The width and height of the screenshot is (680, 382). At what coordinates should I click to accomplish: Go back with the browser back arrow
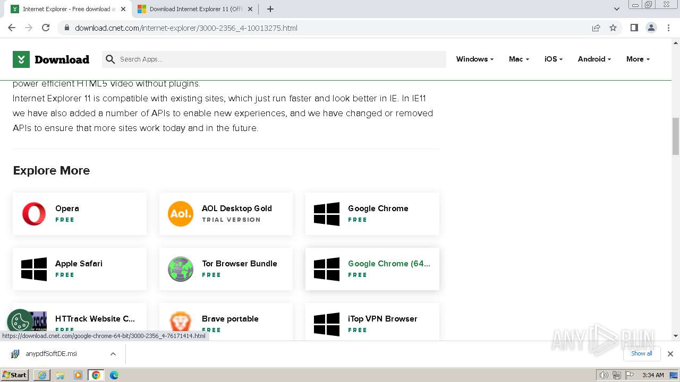(12, 28)
